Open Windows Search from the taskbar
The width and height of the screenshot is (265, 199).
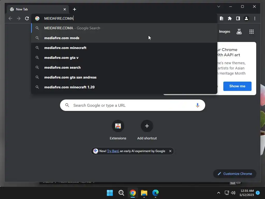[x=121, y=193]
